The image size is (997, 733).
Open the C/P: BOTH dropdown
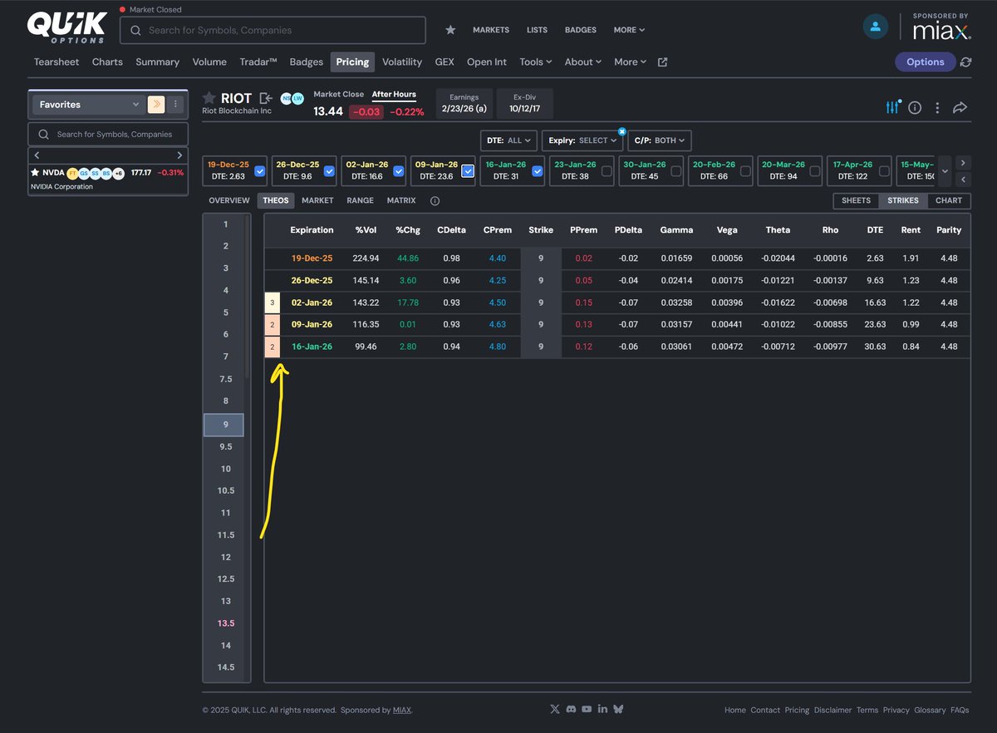pyautogui.click(x=660, y=140)
